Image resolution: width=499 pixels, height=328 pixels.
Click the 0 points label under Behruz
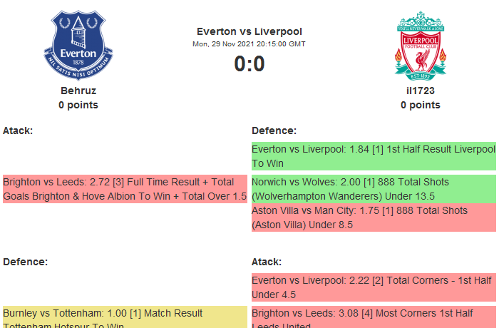point(78,105)
